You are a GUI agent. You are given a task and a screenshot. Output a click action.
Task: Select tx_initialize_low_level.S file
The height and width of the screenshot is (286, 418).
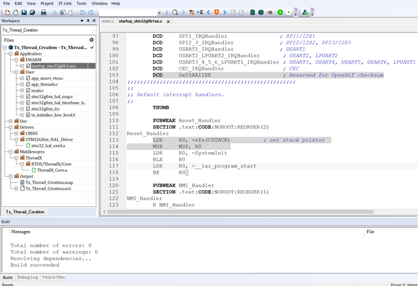[x=53, y=115]
